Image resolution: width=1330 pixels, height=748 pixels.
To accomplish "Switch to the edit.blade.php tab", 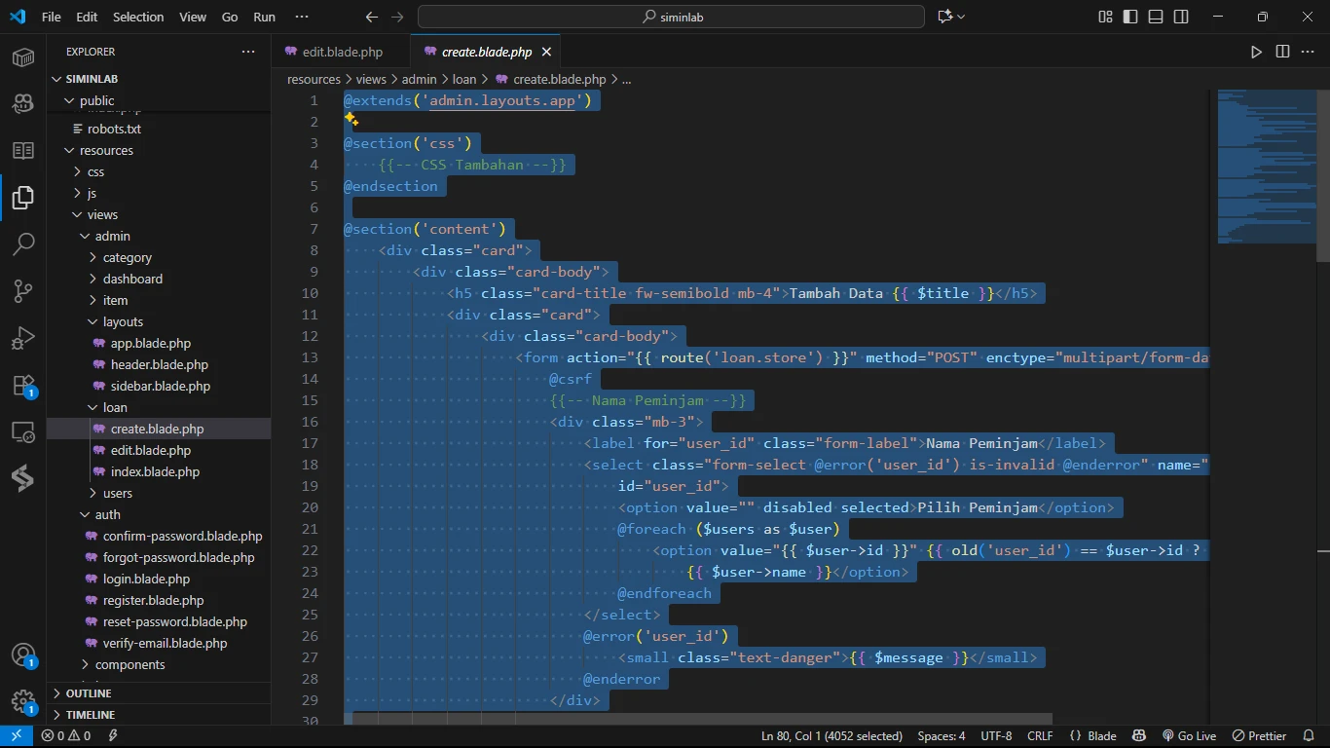I will [x=341, y=52].
